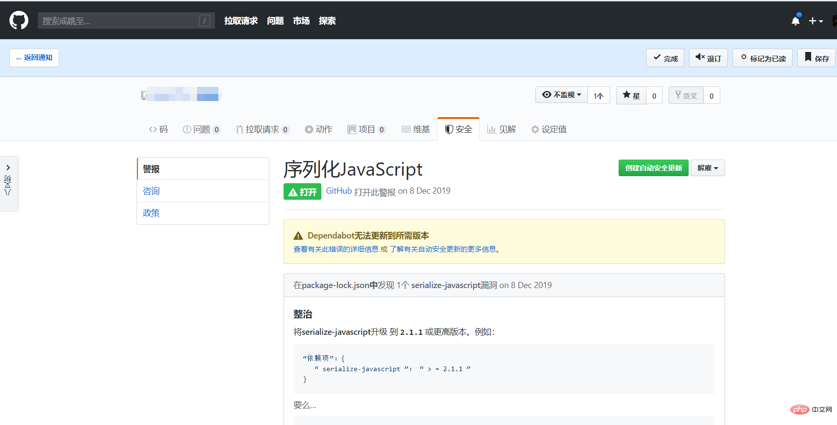The width and height of the screenshot is (837, 425).
Task: Switch to the 拉取请求 repository tab
Action: 262,129
